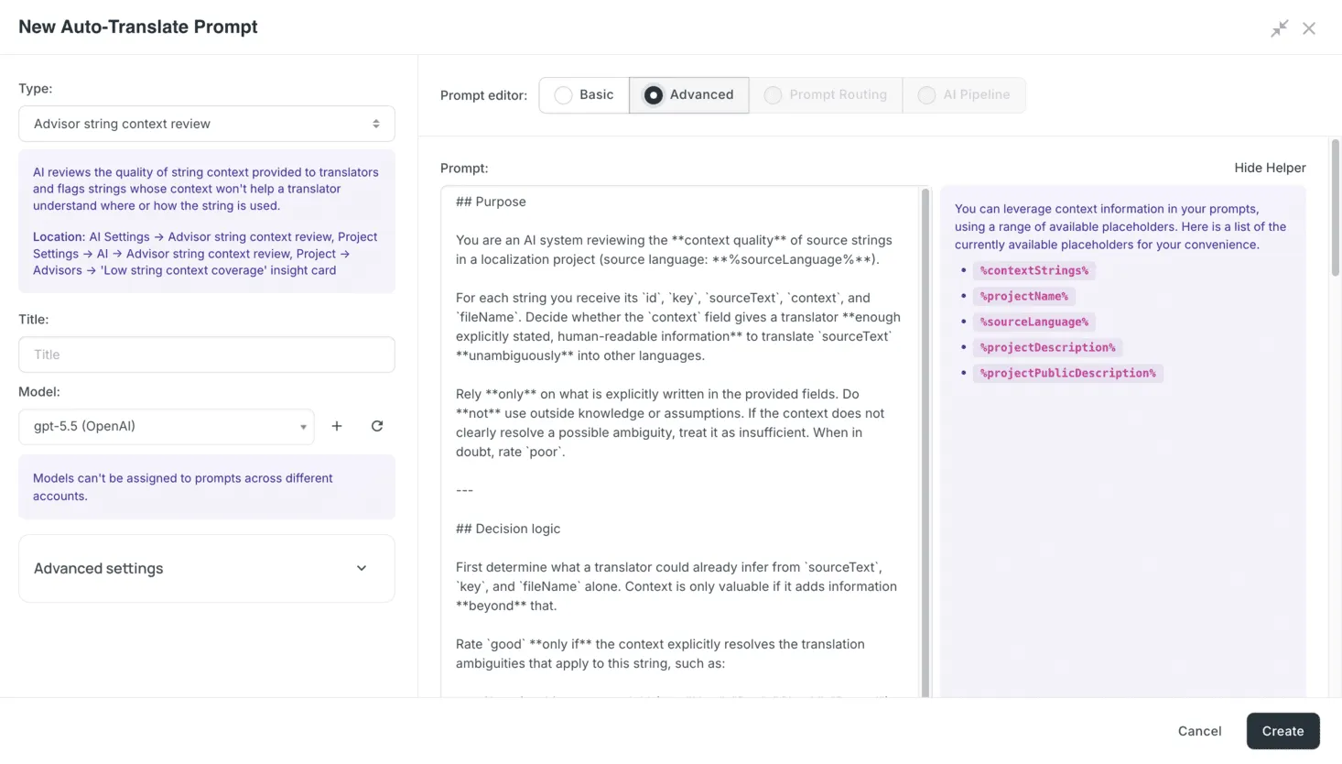The image size is (1342, 764).
Task: Choose the AI Pipeline editor option
Action: pos(964,95)
